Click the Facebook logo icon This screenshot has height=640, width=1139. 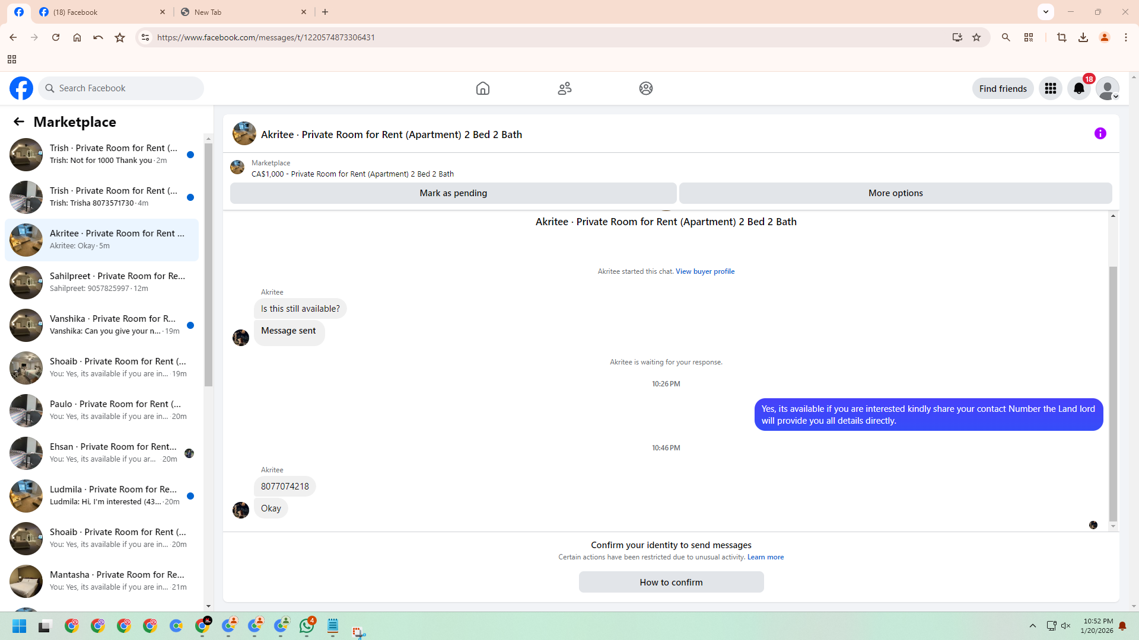21,88
